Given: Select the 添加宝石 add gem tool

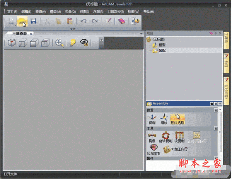Looking at the screenshot, I should (x=154, y=150).
